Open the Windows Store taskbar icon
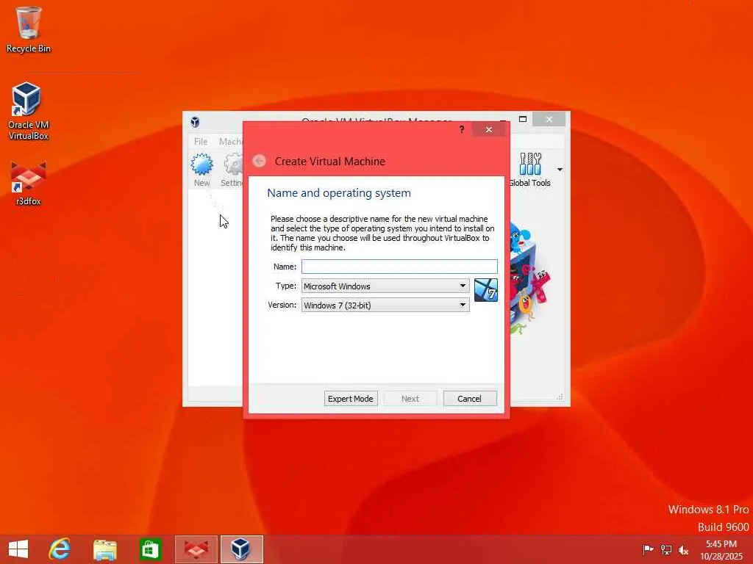The height and width of the screenshot is (564, 753). 150,549
